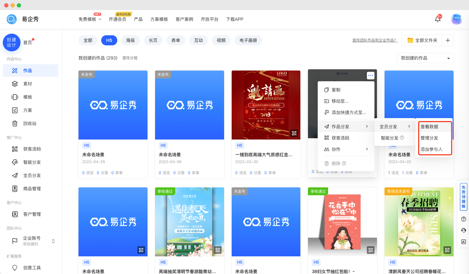Viewport: 469px width, 274px height.
Task: Expand the 免费模板 dropdown in top nav
Action: click(90, 19)
